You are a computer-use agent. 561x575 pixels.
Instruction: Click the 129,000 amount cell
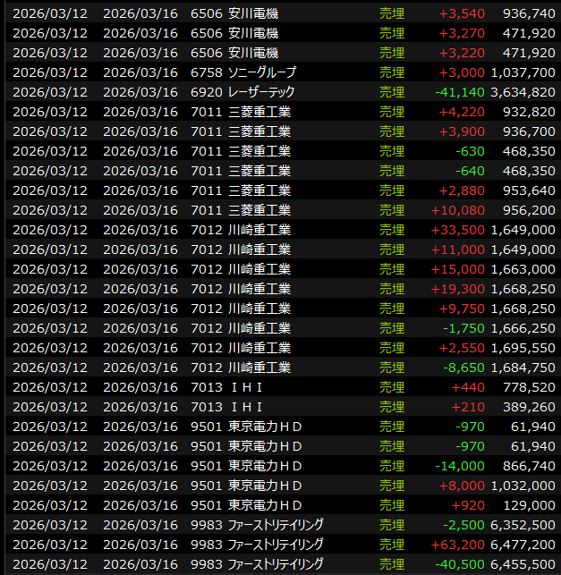click(530, 504)
